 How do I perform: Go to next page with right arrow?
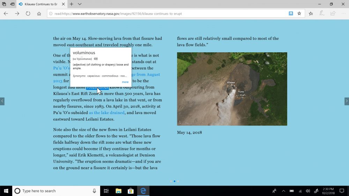point(346,101)
